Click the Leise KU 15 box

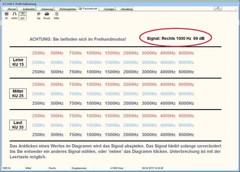coord(18,62)
